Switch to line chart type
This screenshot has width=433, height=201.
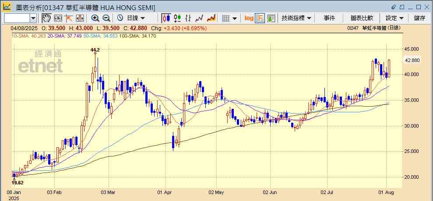pos(199,18)
